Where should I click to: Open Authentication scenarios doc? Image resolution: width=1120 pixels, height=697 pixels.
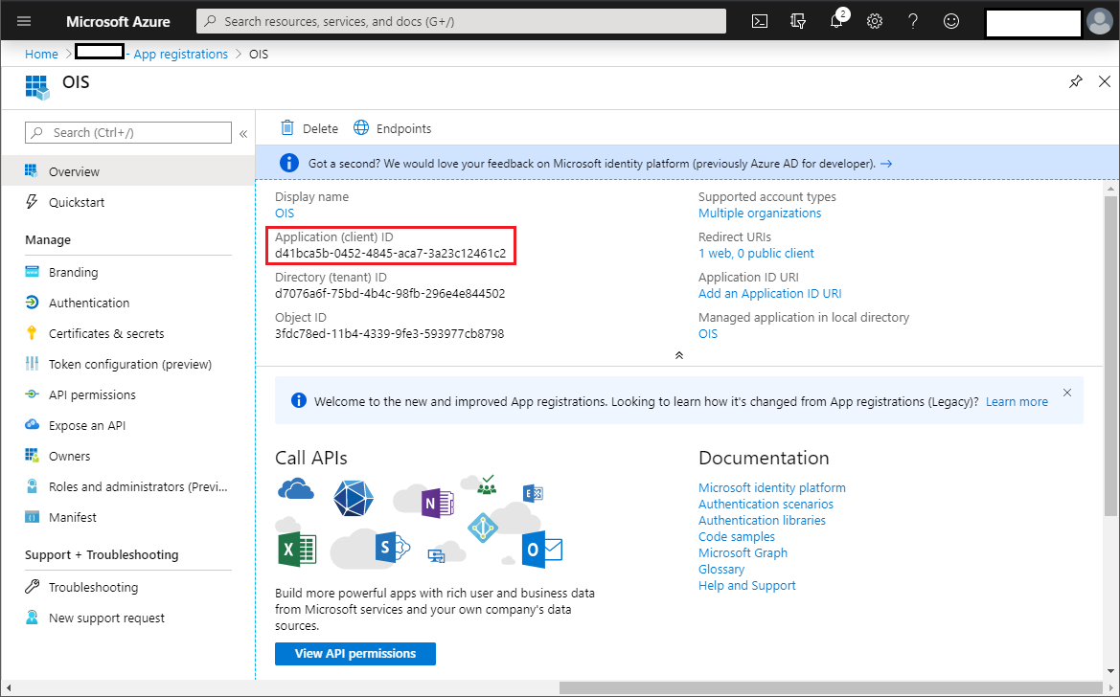click(x=766, y=505)
